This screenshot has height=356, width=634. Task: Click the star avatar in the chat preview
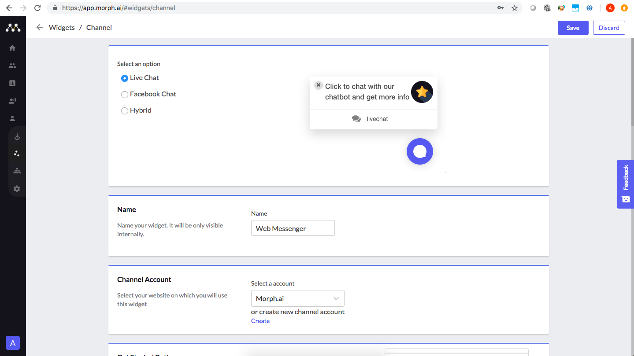pos(422,92)
